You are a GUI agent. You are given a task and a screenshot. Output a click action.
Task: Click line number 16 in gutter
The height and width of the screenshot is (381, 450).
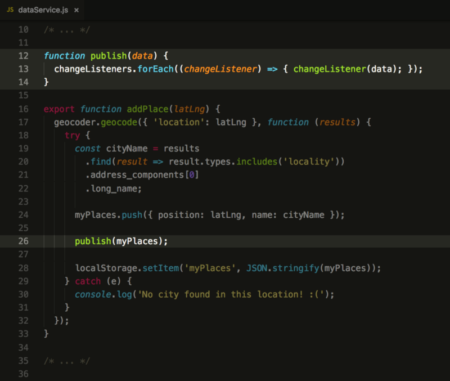(23, 109)
